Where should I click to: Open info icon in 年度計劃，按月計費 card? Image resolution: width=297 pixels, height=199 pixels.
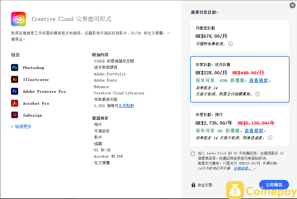[x=258, y=94]
